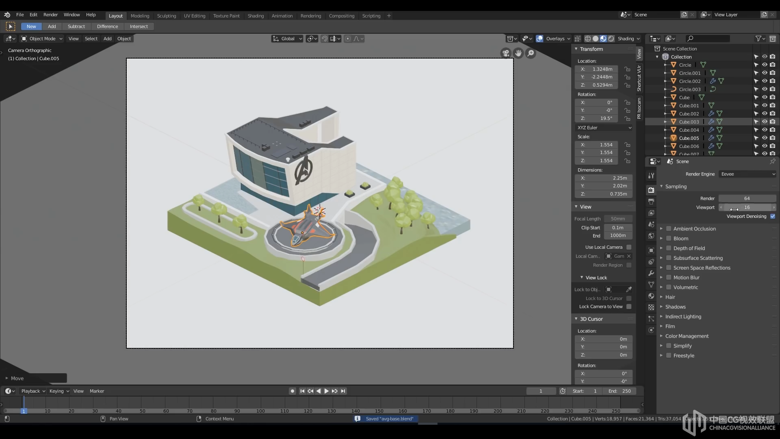The width and height of the screenshot is (780, 439).
Task: Select the Intersect selection mode button
Action: pyautogui.click(x=139, y=26)
